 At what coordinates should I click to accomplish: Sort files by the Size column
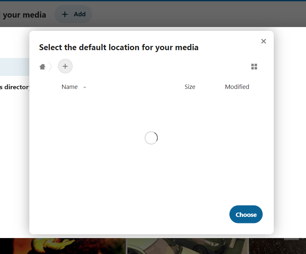(190, 87)
